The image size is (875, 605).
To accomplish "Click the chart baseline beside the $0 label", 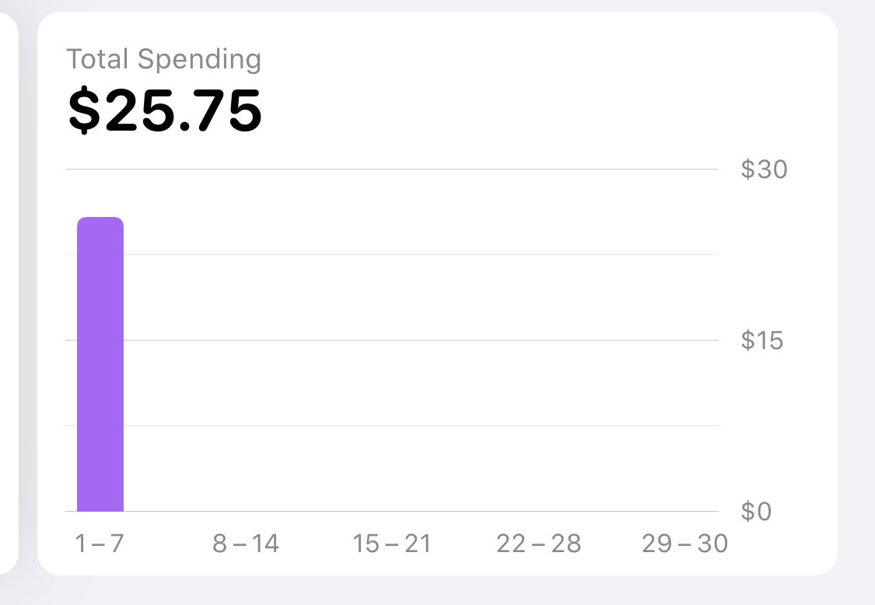I will coord(422,511).
